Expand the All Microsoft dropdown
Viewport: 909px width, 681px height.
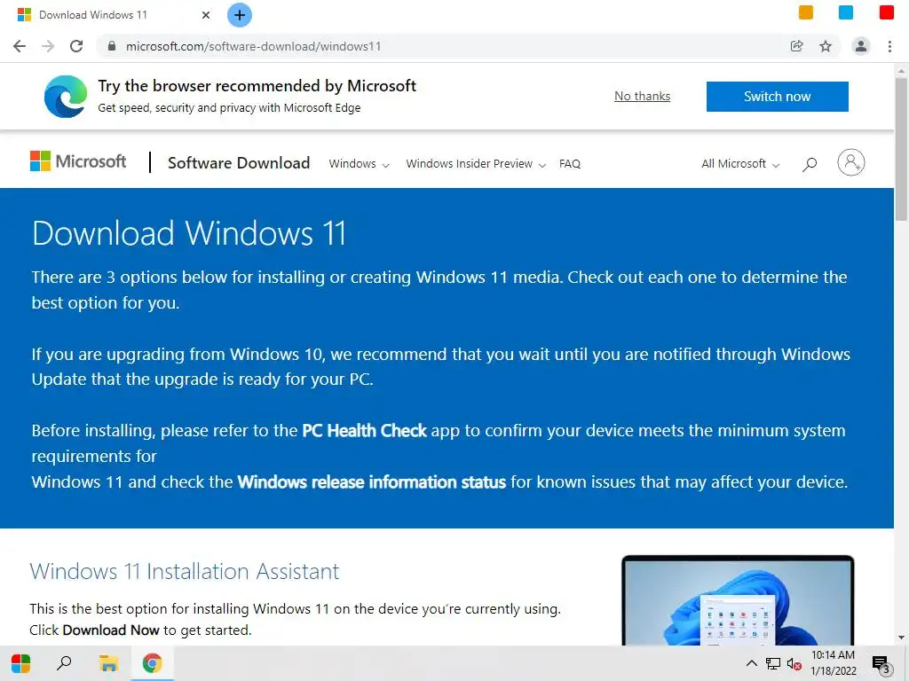pos(740,164)
